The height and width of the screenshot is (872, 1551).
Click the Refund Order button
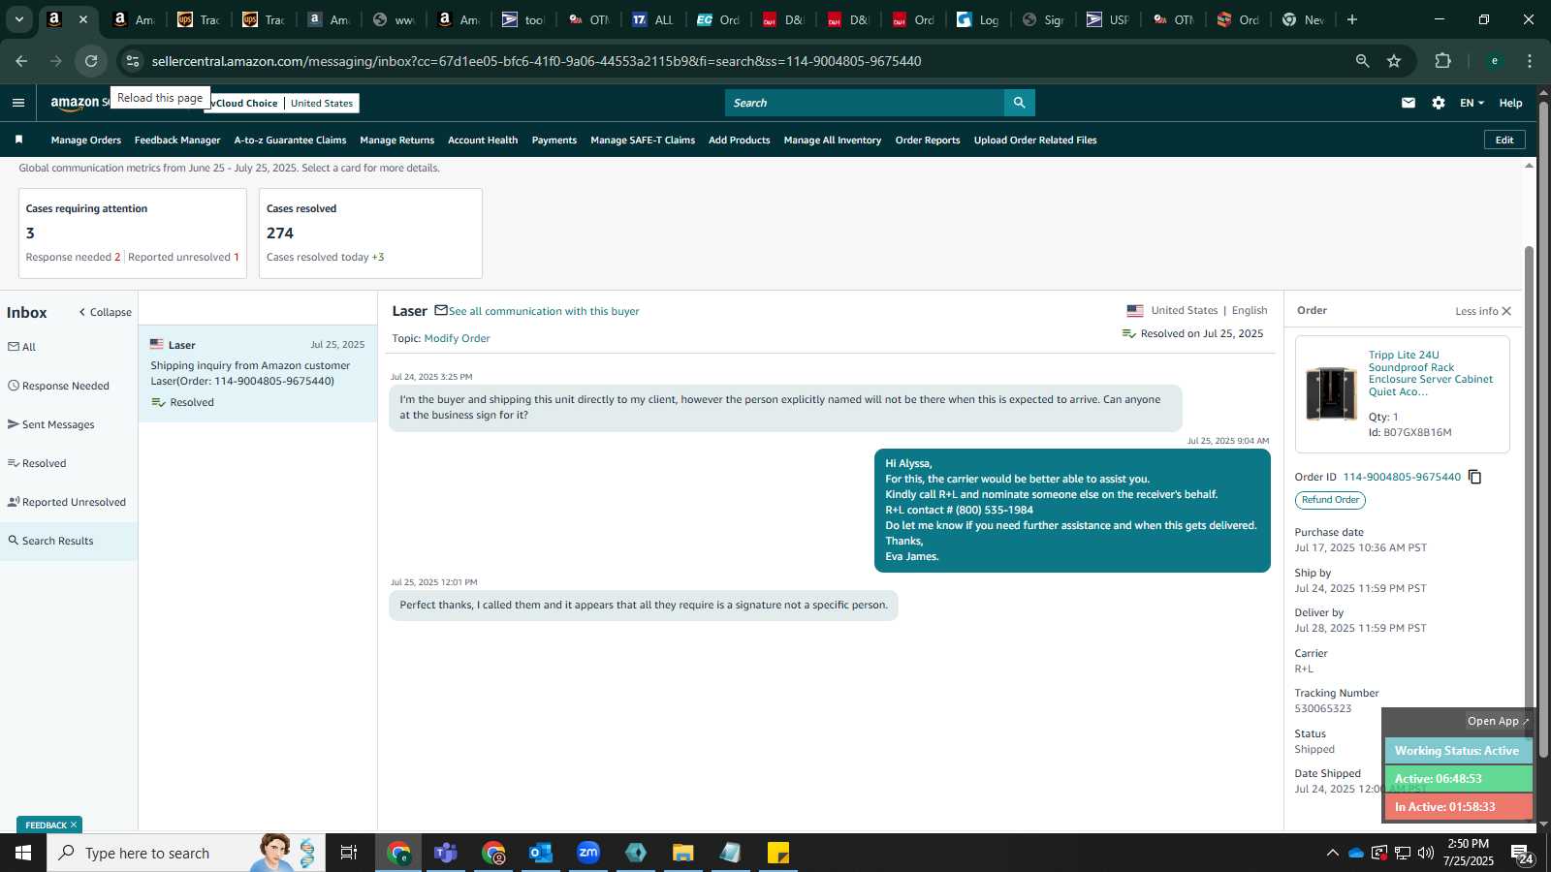click(x=1330, y=500)
